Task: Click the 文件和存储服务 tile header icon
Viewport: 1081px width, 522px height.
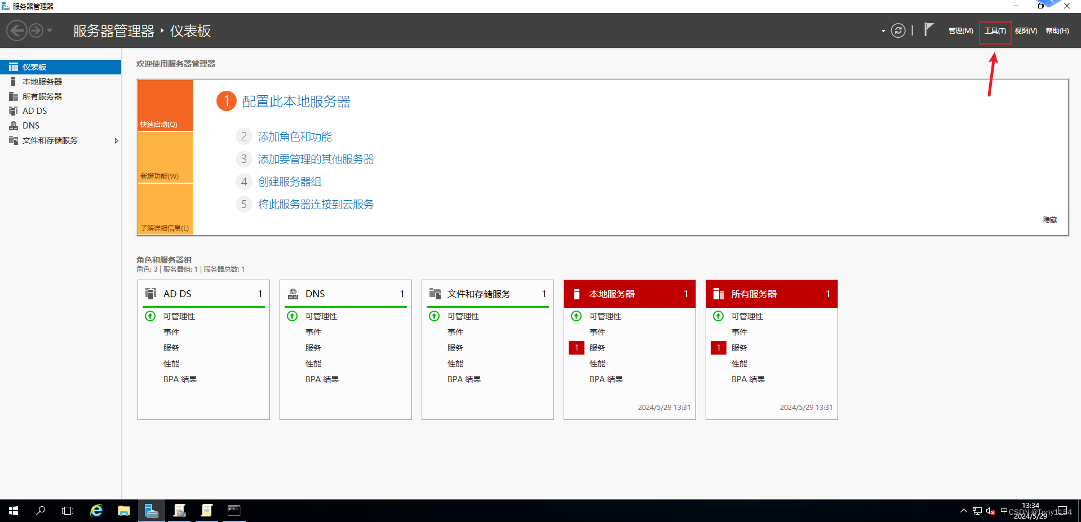Action: 435,294
